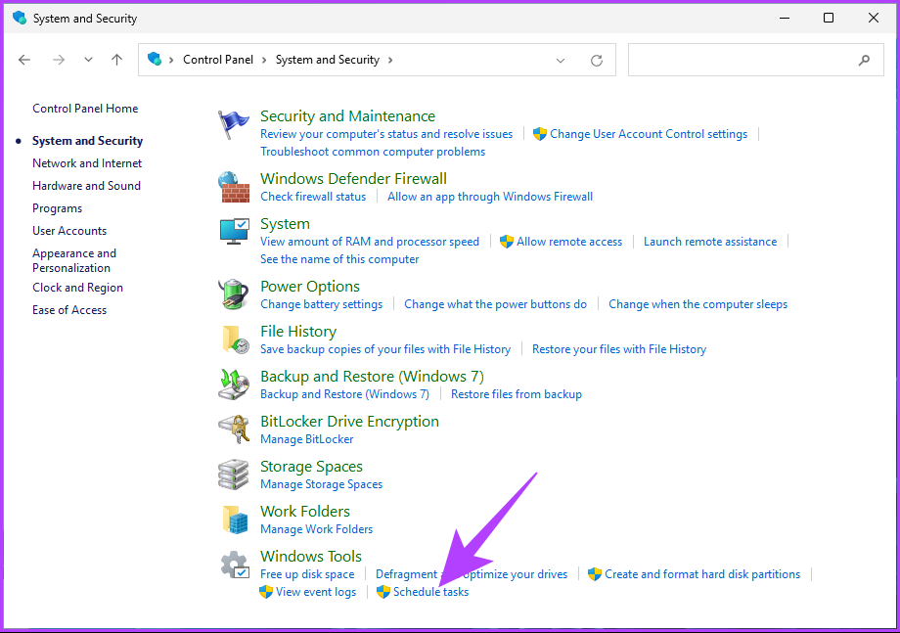Image resolution: width=900 pixels, height=633 pixels.
Task: Expand the address bar history dropdown
Action: coord(561,61)
